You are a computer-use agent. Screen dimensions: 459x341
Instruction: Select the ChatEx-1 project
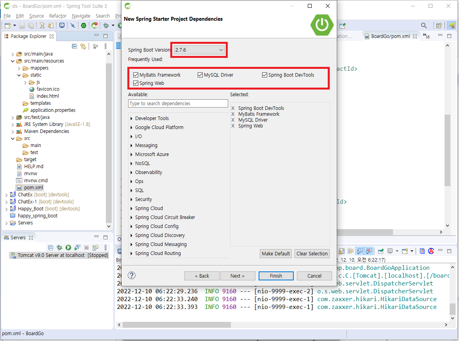click(x=46, y=201)
